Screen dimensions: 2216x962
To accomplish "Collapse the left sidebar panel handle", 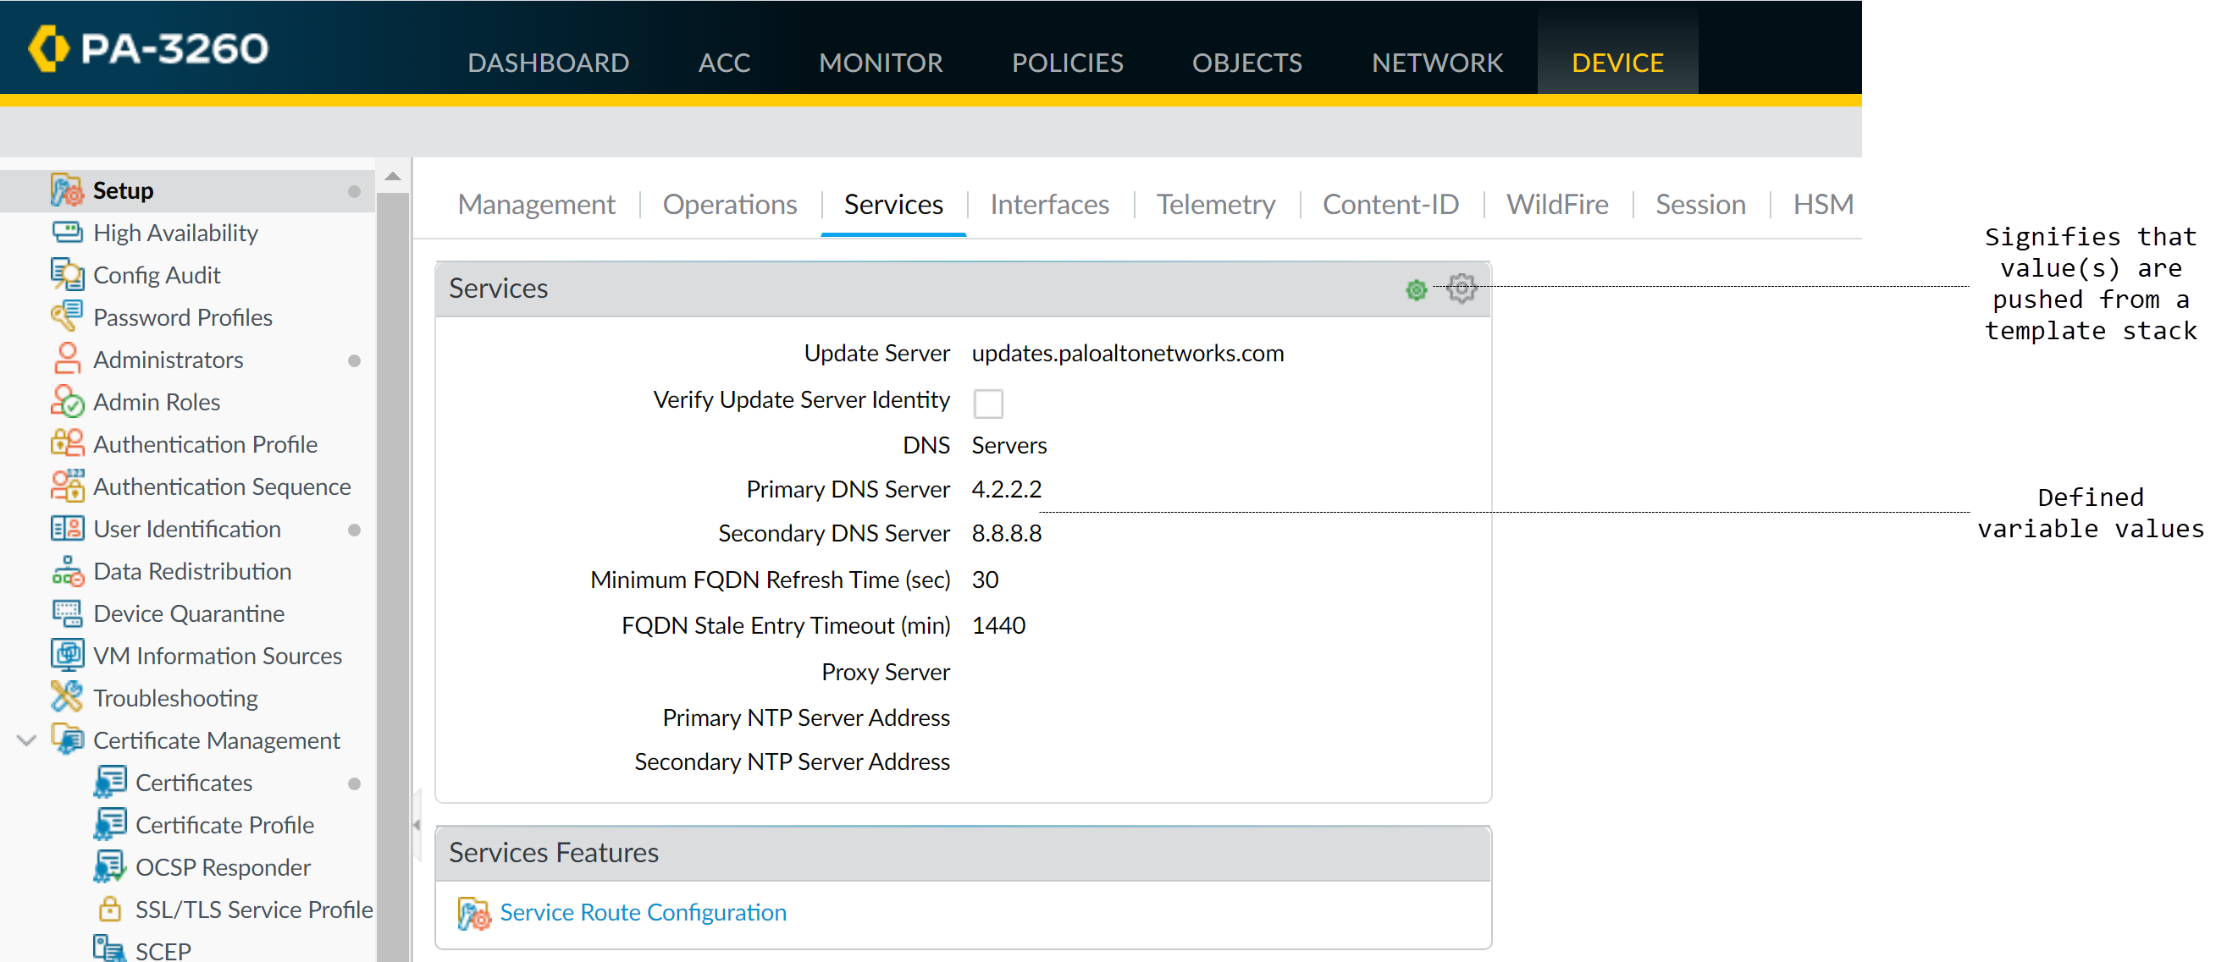I will [x=417, y=824].
